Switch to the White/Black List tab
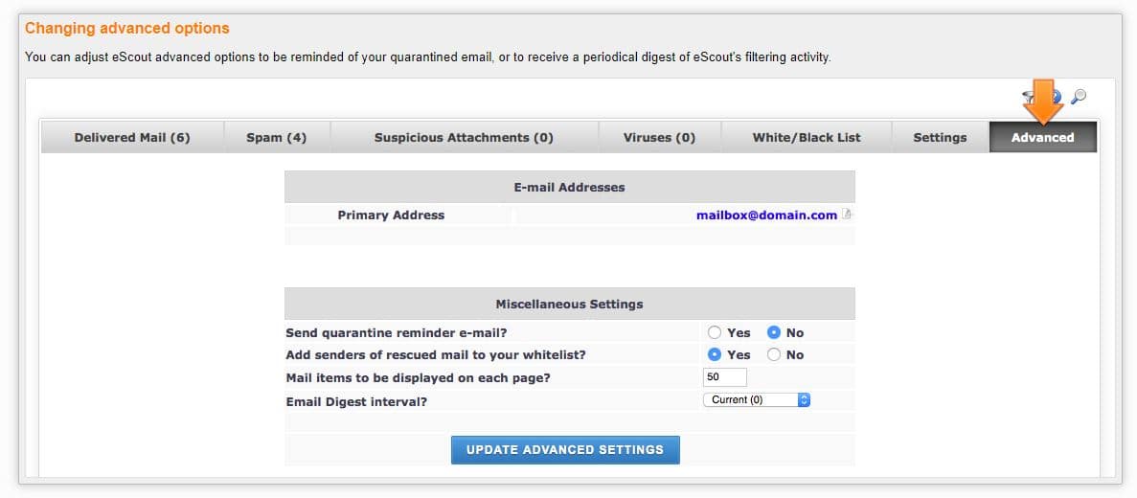 click(807, 137)
